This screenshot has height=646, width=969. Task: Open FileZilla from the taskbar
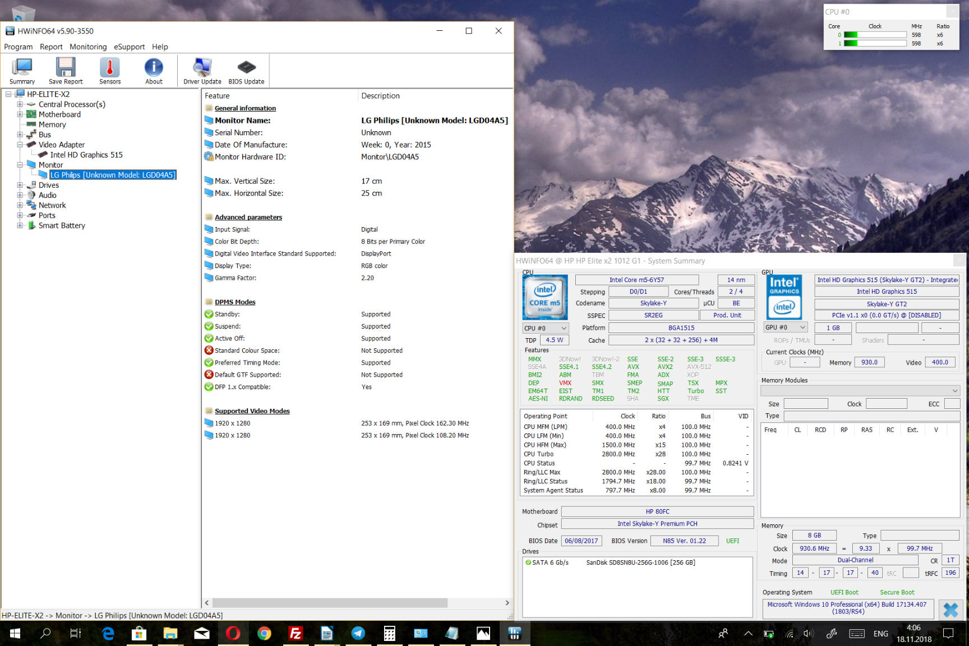click(x=296, y=634)
